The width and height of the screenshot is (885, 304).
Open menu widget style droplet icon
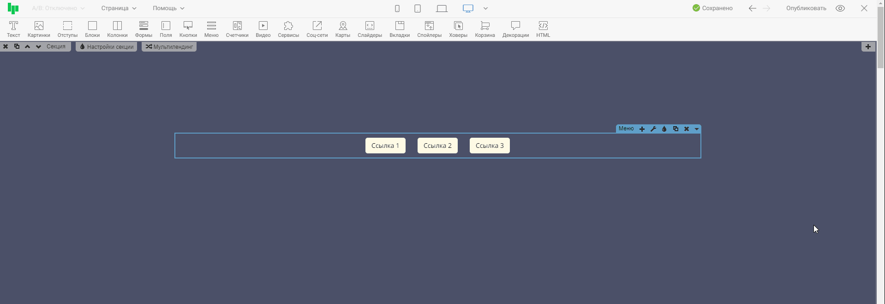(664, 129)
